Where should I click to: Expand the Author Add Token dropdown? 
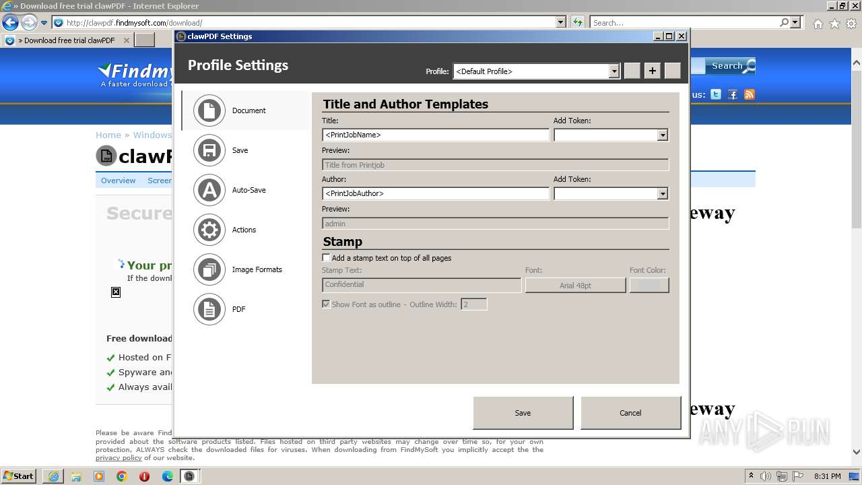662,193
